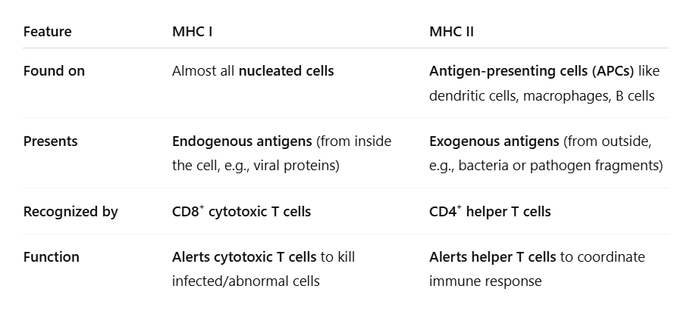Click bold 'Alerts cytotoxic T cells' text

(x=244, y=257)
